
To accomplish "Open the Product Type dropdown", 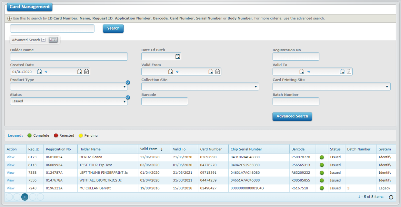I will pos(124,86).
